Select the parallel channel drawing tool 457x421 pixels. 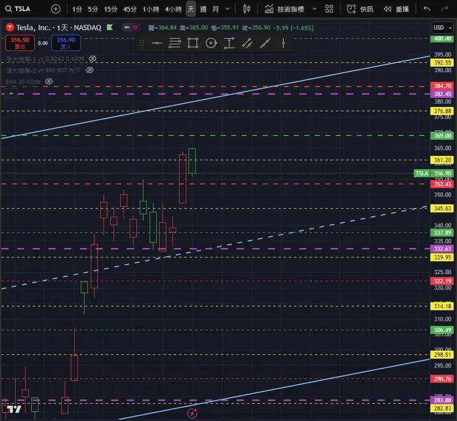click(x=247, y=43)
